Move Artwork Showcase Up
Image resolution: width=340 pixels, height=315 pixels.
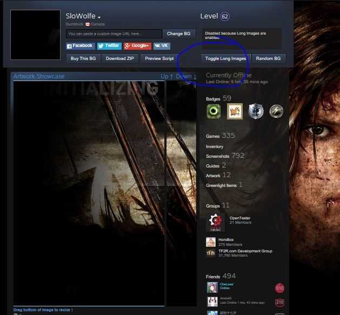click(x=166, y=76)
